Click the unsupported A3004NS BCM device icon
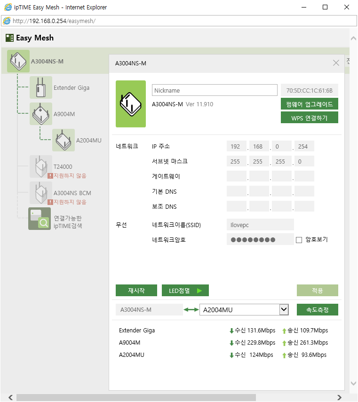Image resolution: width=358 pixels, height=402 pixels. point(41,193)
